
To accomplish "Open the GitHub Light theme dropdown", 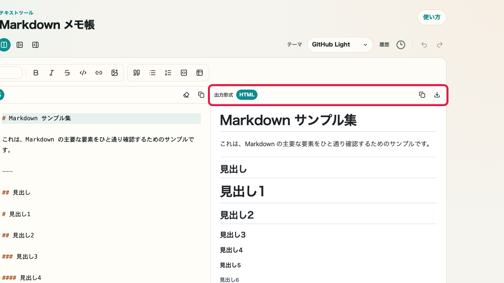I will (340, 45).
